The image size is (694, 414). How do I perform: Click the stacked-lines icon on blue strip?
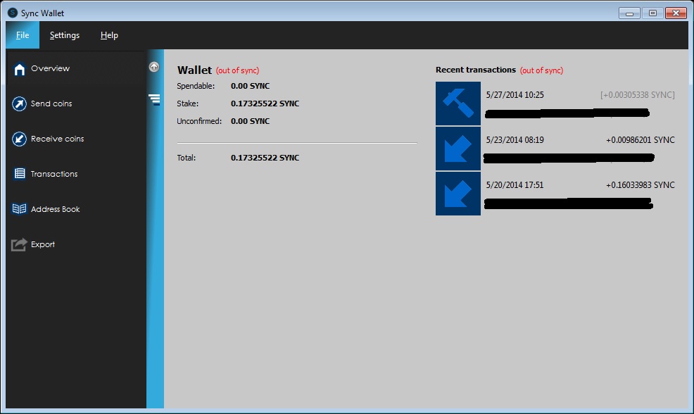click(x=154, y=99)
